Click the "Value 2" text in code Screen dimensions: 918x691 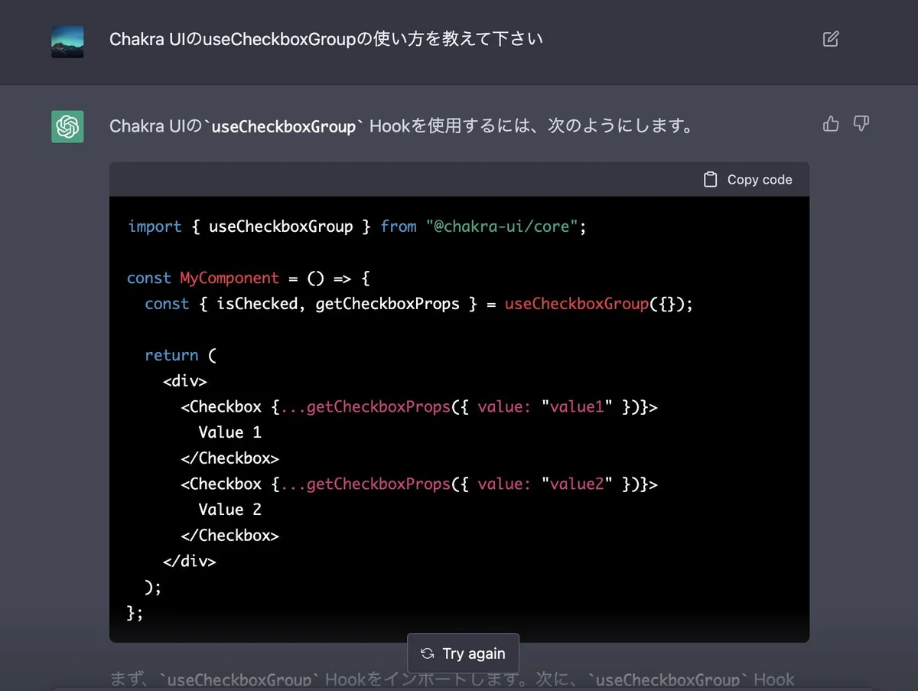(x=229, y=510)
